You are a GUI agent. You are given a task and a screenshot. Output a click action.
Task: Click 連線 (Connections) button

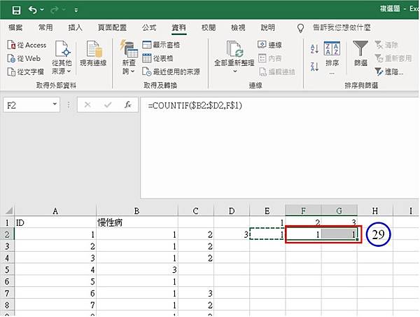269,45
